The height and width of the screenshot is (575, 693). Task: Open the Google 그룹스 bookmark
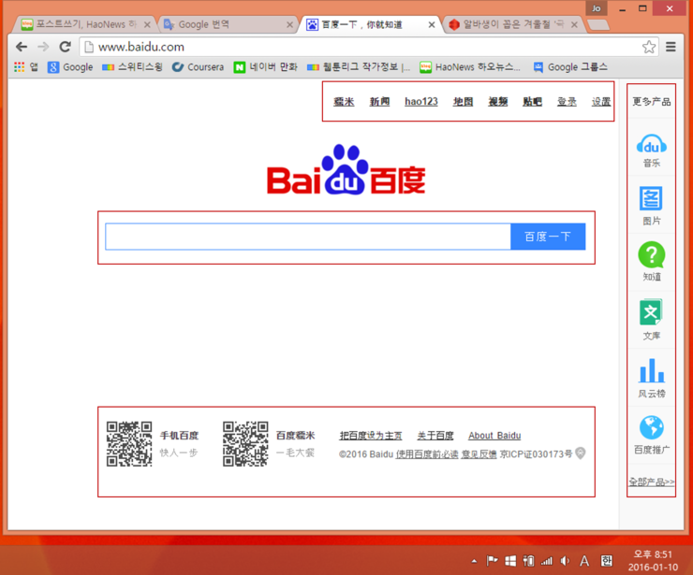[x=570, y=67]
